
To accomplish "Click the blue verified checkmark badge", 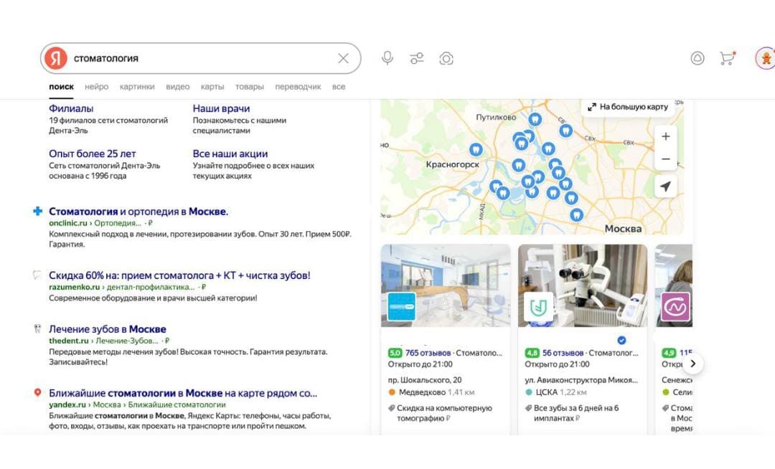I will [621, 340].
